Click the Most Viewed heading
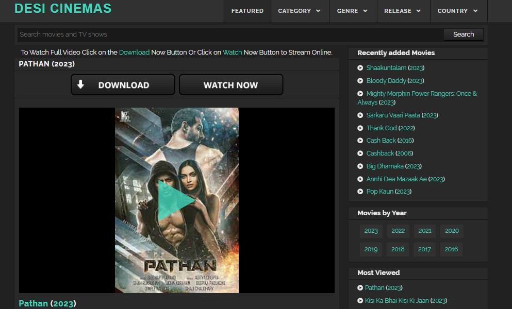 (x=378, y=273)
